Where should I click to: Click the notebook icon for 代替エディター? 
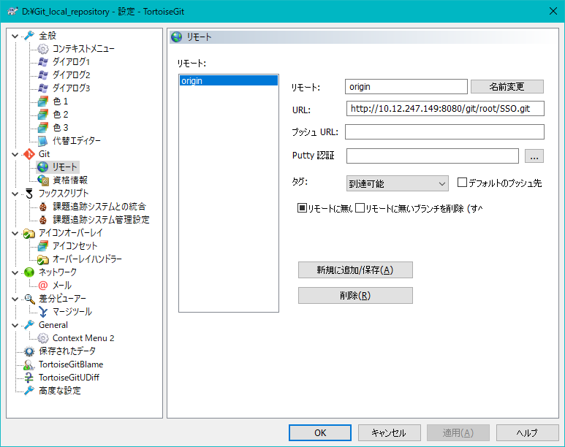pos(43,140)
